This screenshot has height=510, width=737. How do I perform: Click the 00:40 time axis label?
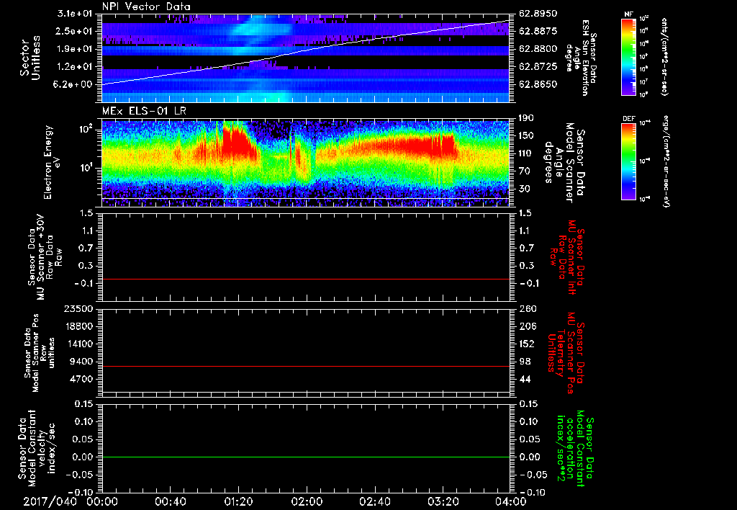(170, 502)
